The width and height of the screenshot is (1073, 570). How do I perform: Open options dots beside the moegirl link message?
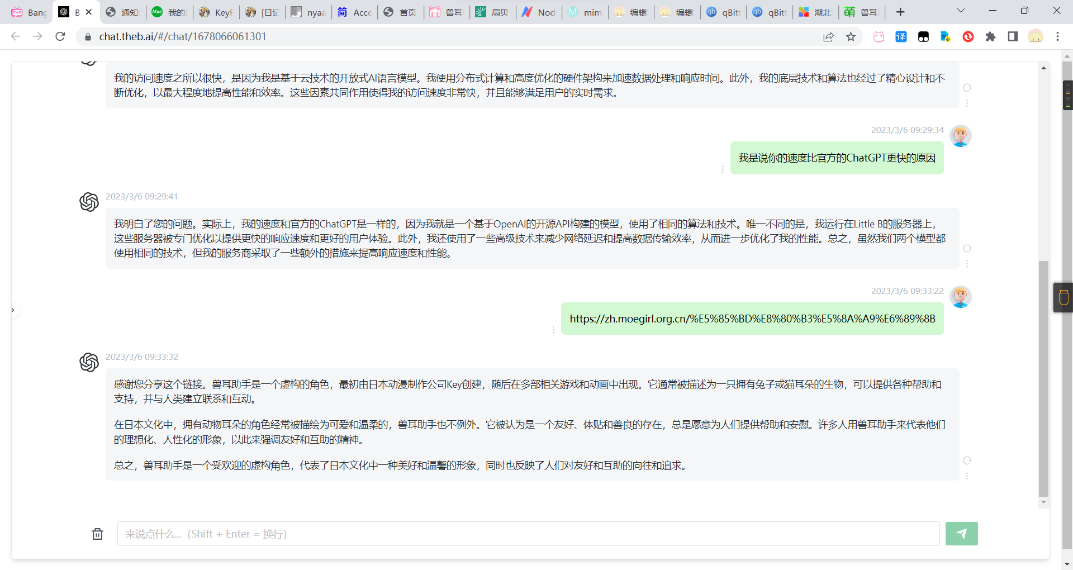pos(553,330)
